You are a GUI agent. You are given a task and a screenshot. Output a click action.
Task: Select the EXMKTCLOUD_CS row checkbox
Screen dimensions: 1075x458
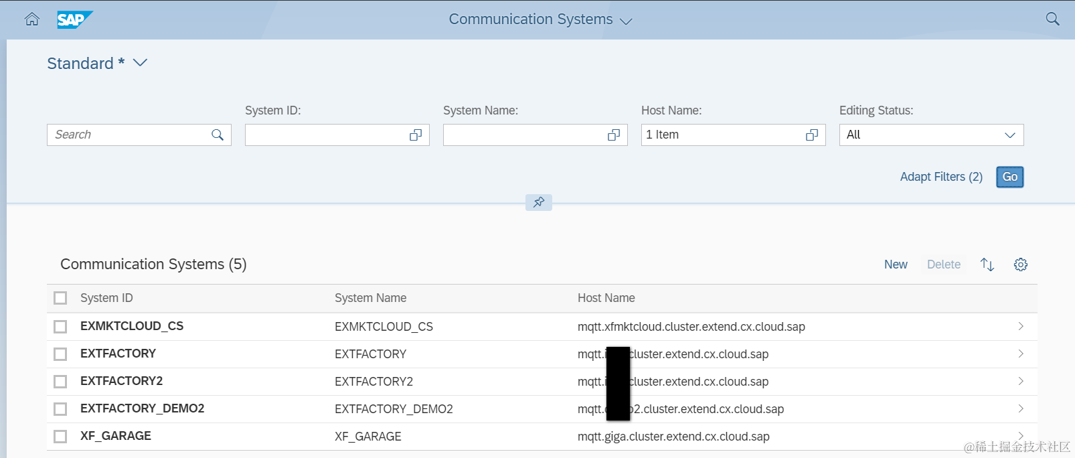(x=60, y=327)
